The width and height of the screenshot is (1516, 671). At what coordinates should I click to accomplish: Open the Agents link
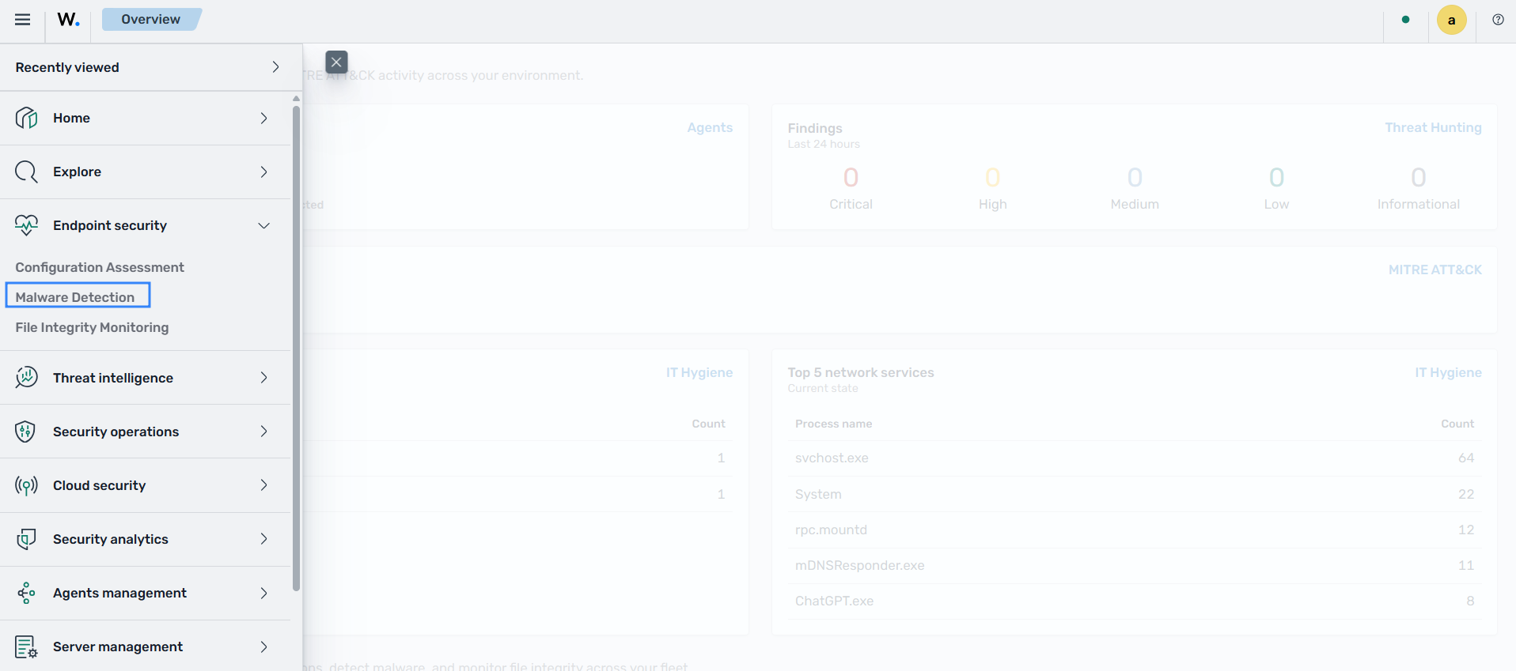(x=710, y=127)
